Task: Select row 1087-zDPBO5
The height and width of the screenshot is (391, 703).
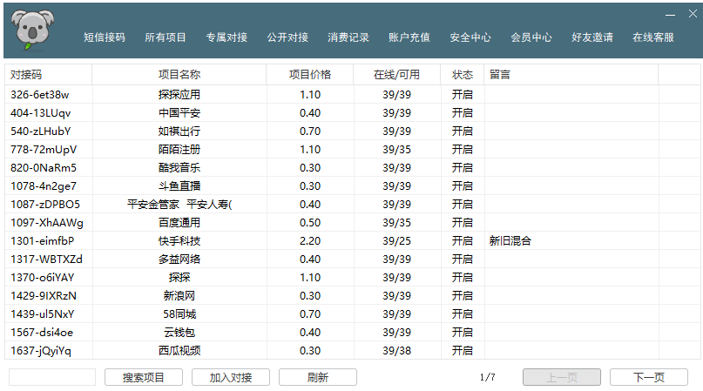Action: [x=353, y=205]
